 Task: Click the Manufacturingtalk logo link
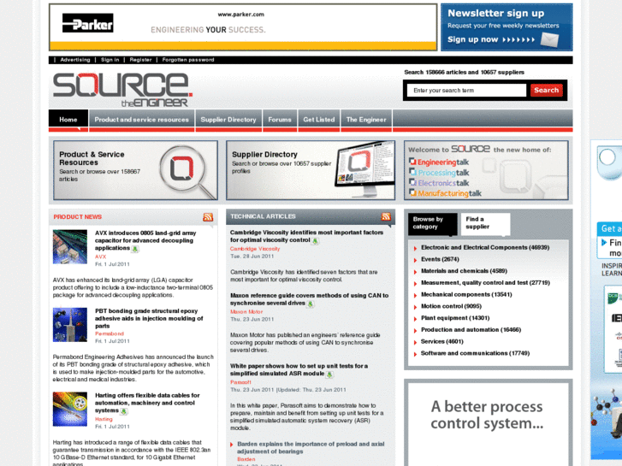(445, 193)
